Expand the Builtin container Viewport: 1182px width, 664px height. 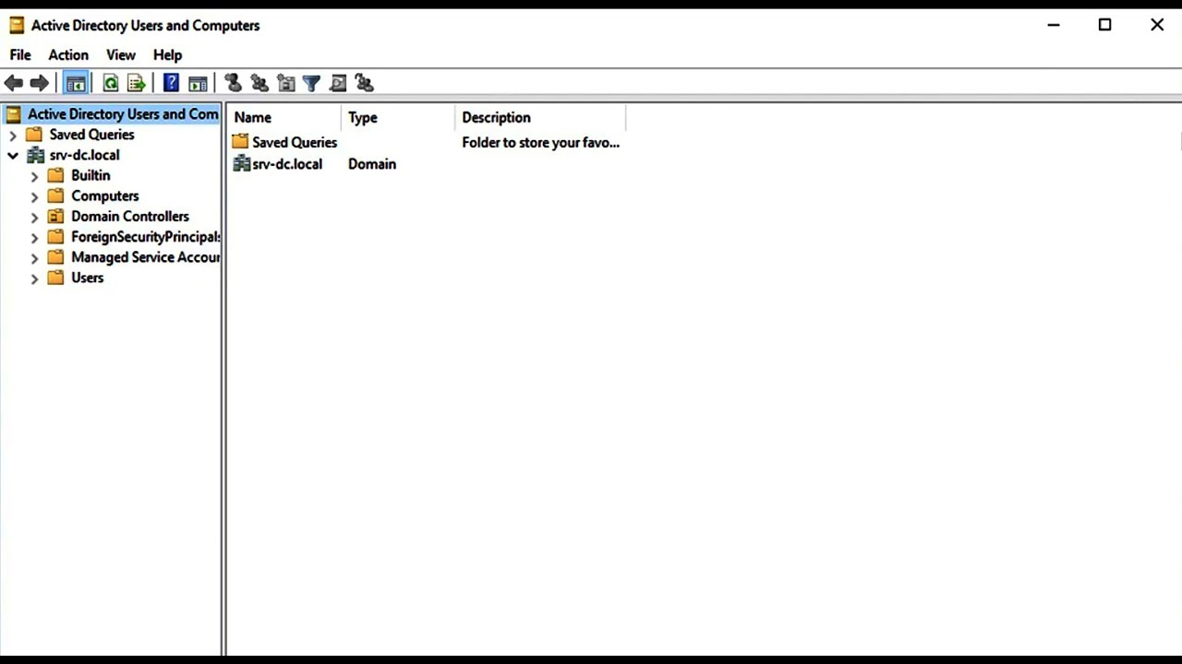34,175
